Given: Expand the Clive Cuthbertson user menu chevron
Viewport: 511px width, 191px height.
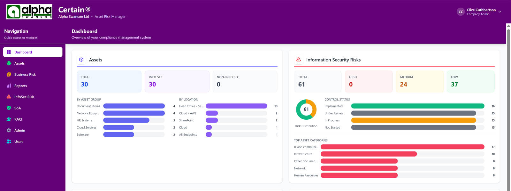Looking at the screenshot, I should [x=500, y=12].
